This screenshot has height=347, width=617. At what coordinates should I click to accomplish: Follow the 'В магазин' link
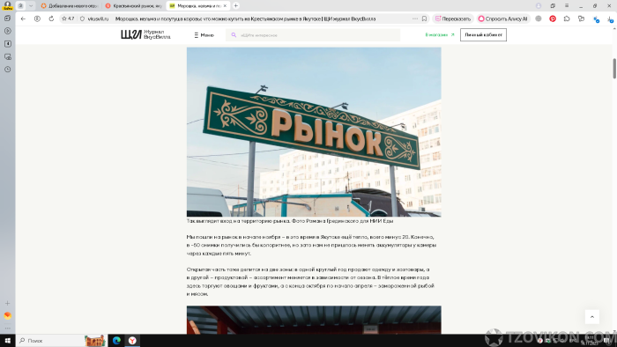(x=440, y=35)
